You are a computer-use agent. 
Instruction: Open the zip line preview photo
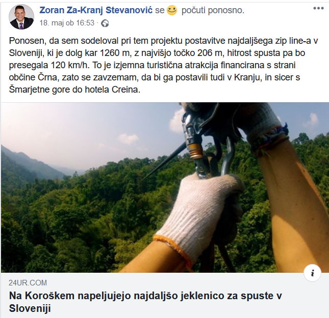(164, 188)
